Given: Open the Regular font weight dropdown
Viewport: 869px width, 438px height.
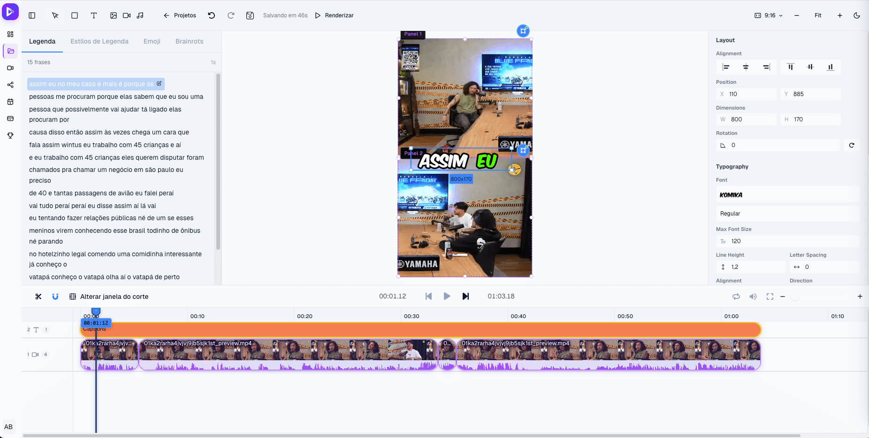Looking at the screenshot, I should tap(787, 214).
